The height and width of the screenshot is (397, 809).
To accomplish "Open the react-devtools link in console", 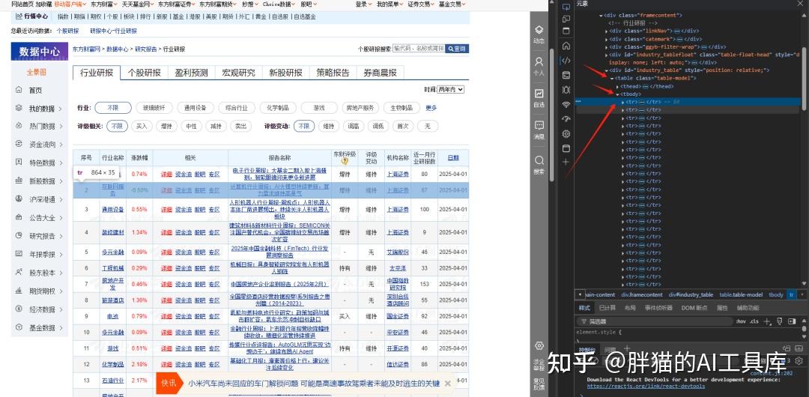I will tap(646, 386).
